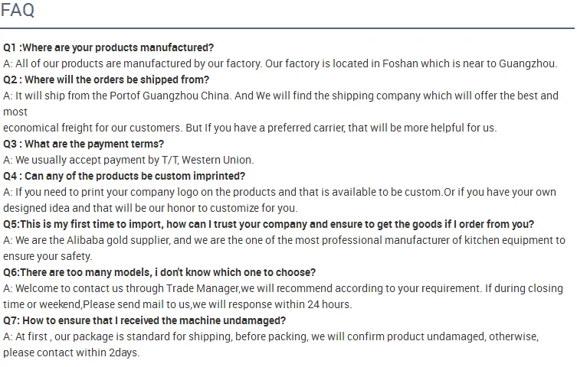
Task: Click the answer about contacting through Trade Manager
Action: point(283,288)
